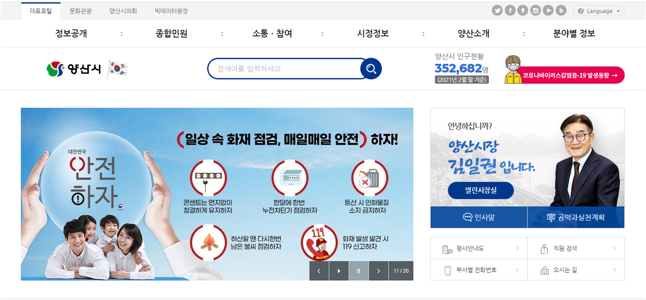Switch to the 문화관광 tab
This screenshot has height=300, width=646.
pyautogui.click(x=80, y=11)
